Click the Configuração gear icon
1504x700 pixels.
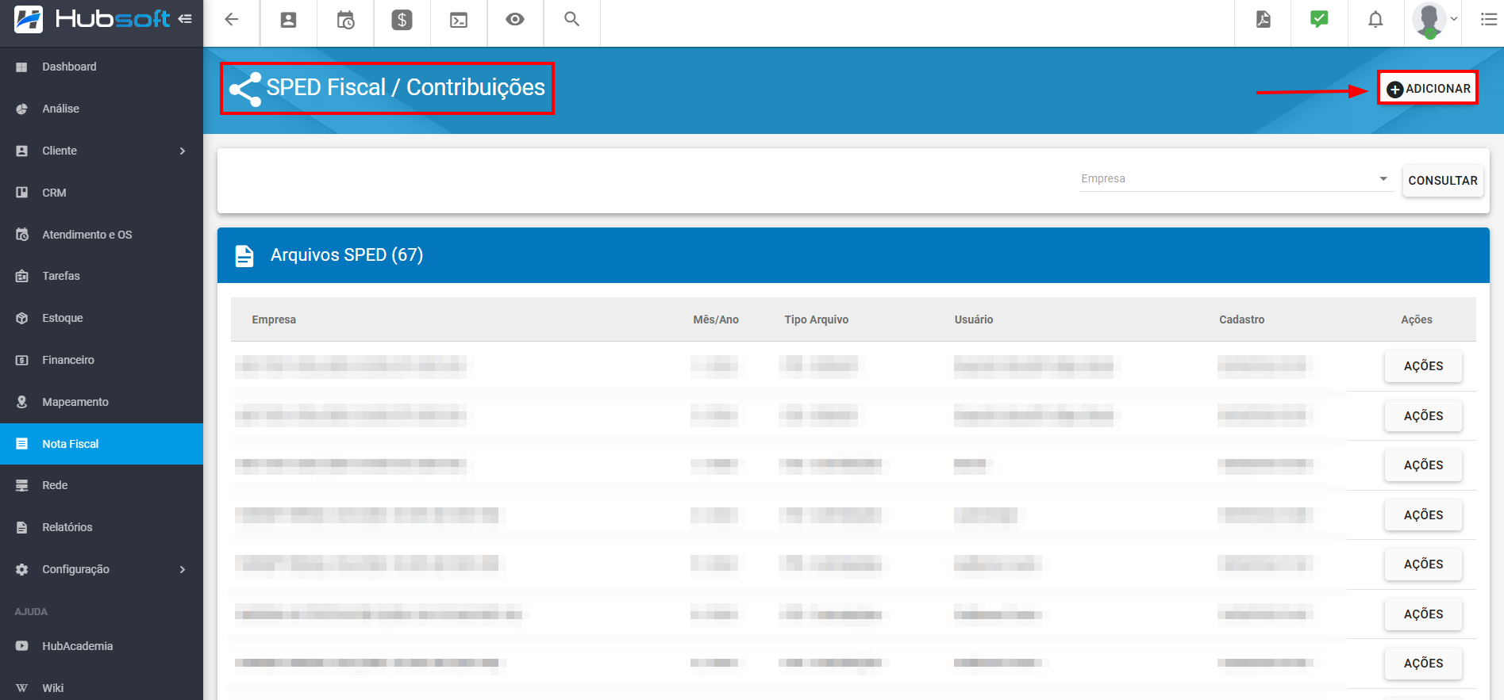pos(22,570)
